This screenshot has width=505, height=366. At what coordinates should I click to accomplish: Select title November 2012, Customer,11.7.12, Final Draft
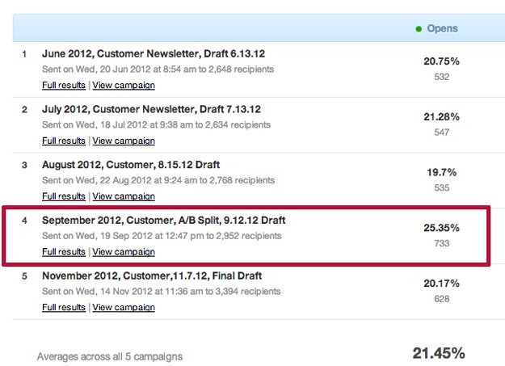[x=152, y=276]
